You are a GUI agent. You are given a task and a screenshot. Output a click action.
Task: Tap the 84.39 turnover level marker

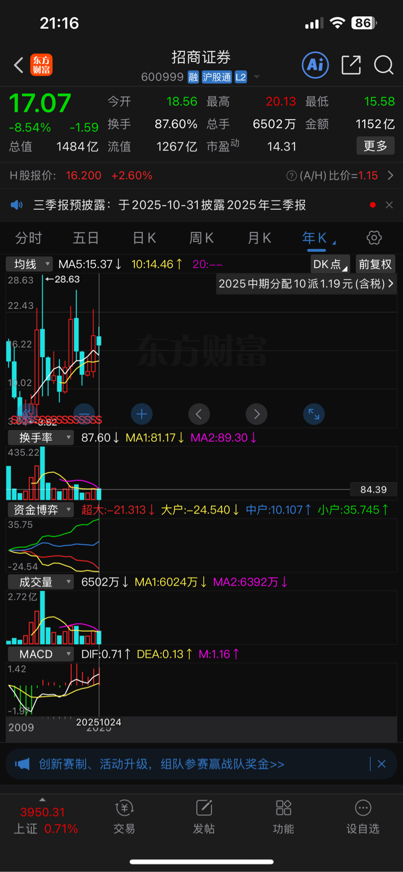[373, 490]
